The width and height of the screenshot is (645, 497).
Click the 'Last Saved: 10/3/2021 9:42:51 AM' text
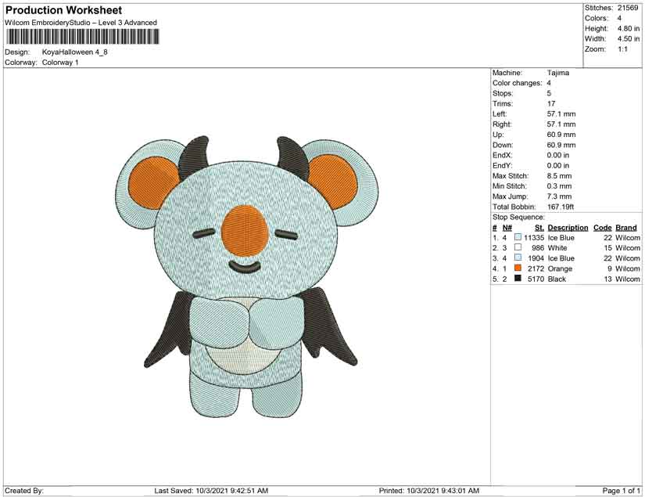[211, 491]
